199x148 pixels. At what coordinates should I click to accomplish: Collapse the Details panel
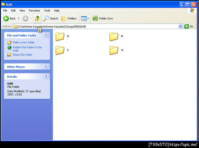point(46,76)
